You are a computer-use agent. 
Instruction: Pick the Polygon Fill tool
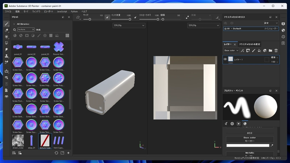(x=6, y=43)
